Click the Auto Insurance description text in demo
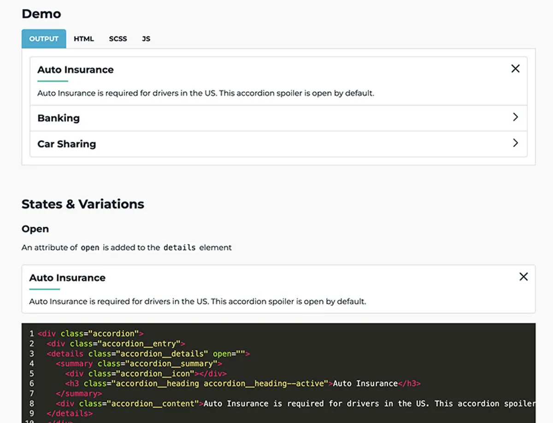The width and height of the screenshot is (553, 423). click(206, 93)
